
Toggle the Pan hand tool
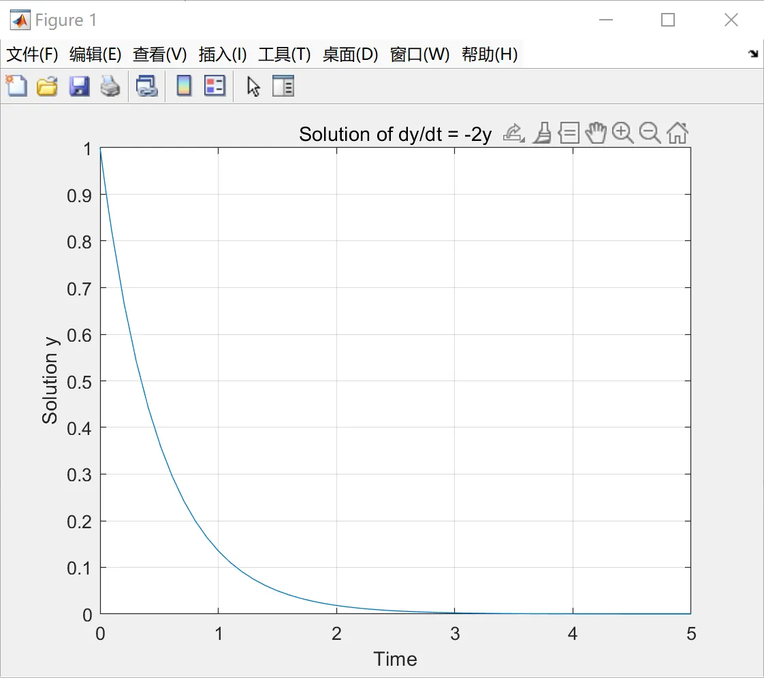(595, 133)
